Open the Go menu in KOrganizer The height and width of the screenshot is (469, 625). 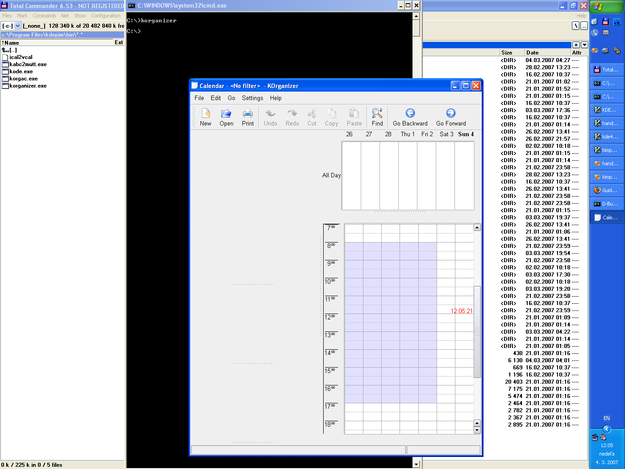[x=231, y=98]
